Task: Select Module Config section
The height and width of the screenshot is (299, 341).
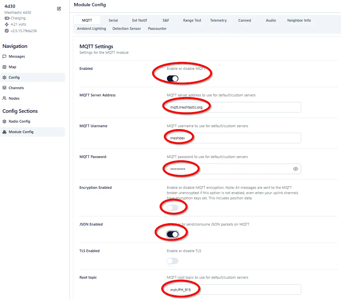Action: 33,132
